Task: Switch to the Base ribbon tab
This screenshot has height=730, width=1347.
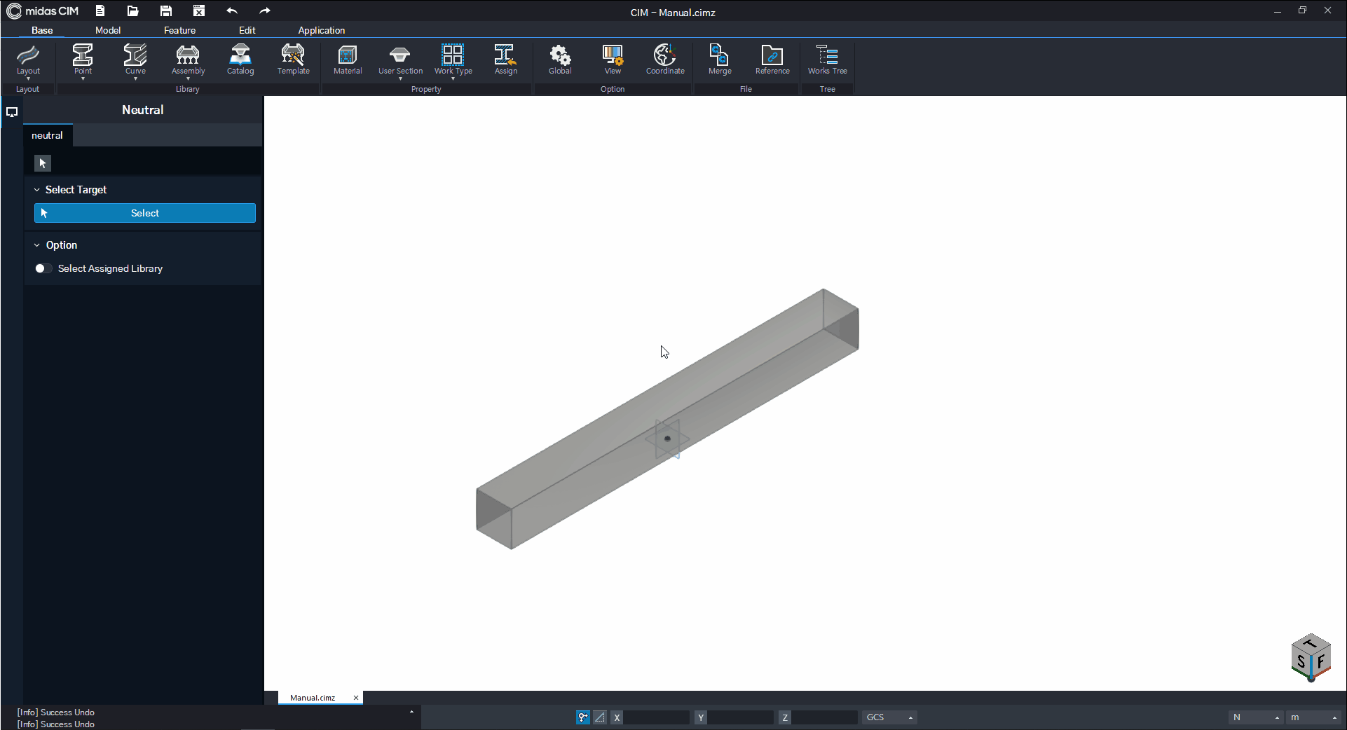Action: [x=42, y=30]
